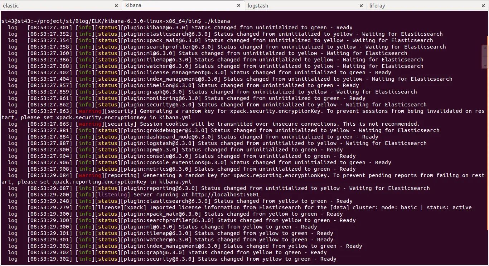The image size is (489, 266).
Task: Click the 'st43@st43' prompt text
Action: (x=16, y=21)
